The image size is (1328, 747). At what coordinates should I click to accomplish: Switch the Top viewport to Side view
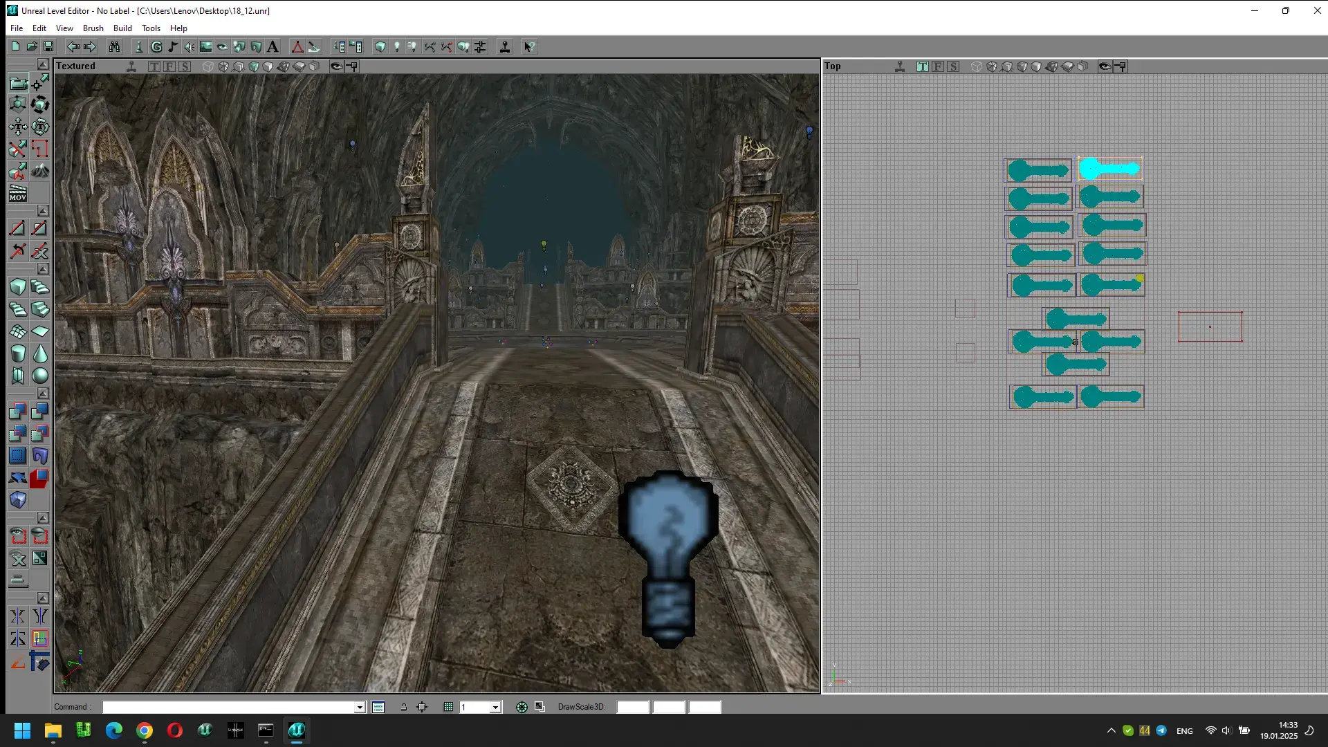click(x=953, y=66)
